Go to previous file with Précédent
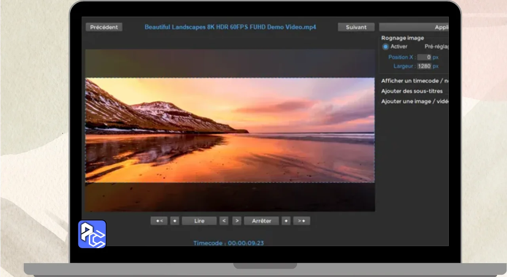The height and width of the screenshot is (277, 507). pyautogui.click(x=104, y=27)
